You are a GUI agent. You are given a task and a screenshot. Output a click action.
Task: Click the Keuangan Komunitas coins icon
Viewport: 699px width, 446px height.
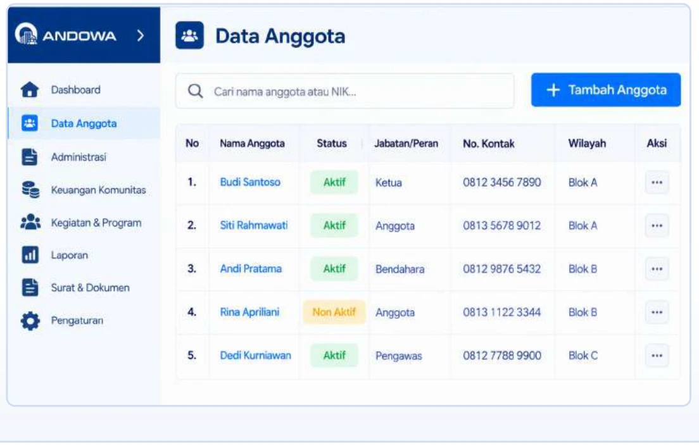tap(30, 190)
